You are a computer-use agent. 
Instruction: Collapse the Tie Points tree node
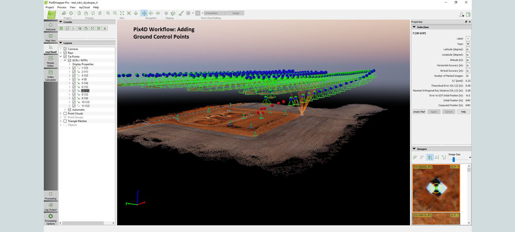click(x=60, y=57)
